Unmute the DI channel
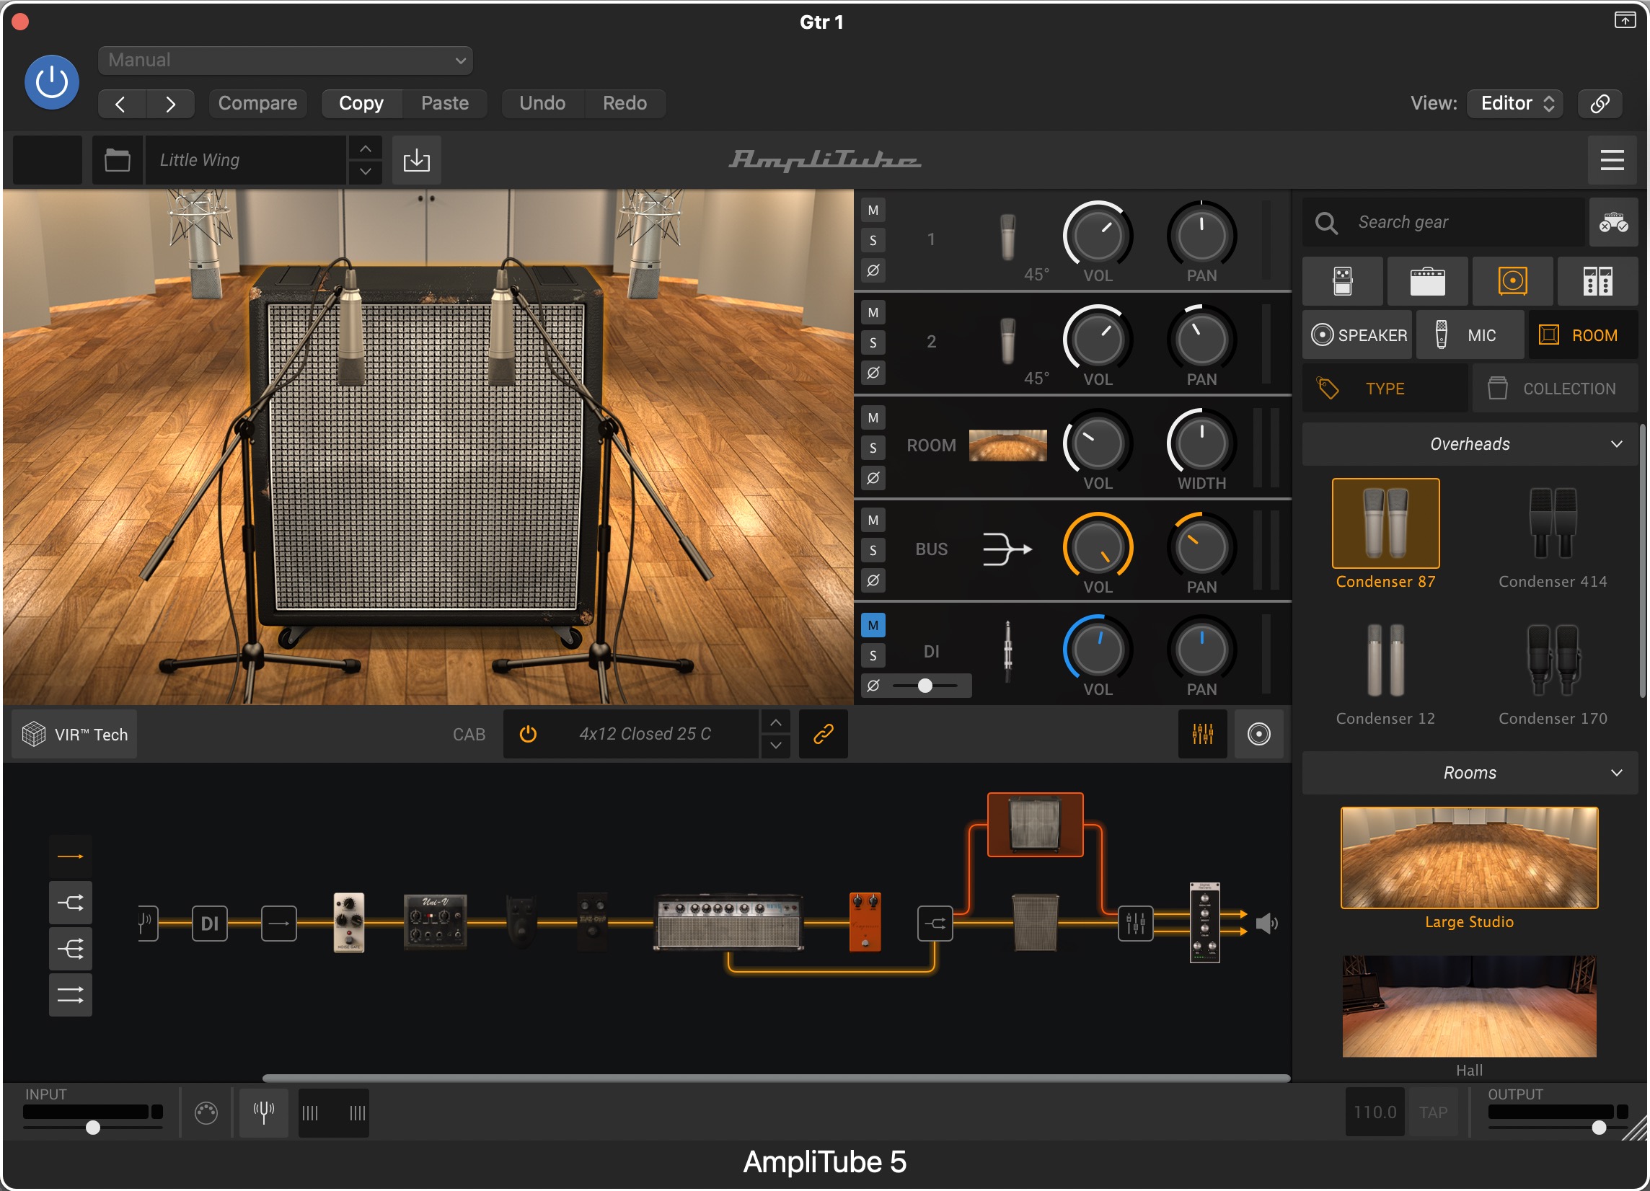1650x1191 pixels. [x=873, y=625]
